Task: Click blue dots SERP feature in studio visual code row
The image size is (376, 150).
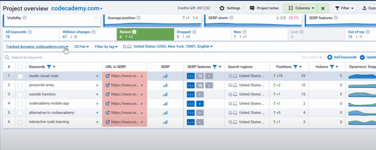Action: (191, 76)
